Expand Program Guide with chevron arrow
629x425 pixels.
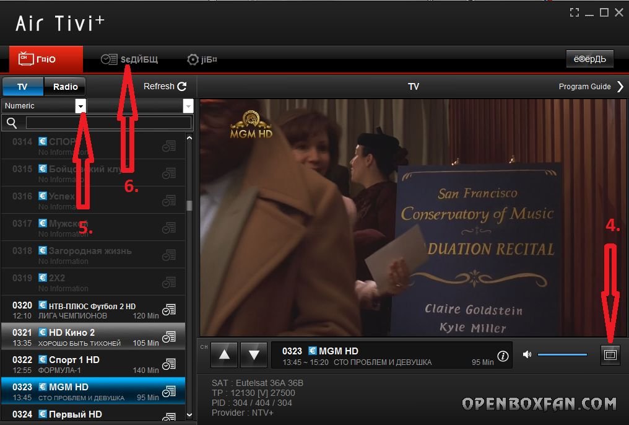(x=620, y=87)
